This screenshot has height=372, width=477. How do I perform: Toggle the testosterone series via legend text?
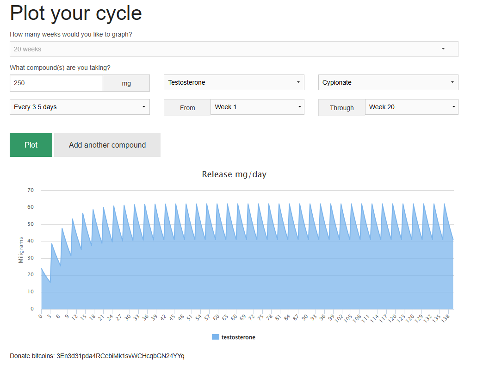pos(238,337)
